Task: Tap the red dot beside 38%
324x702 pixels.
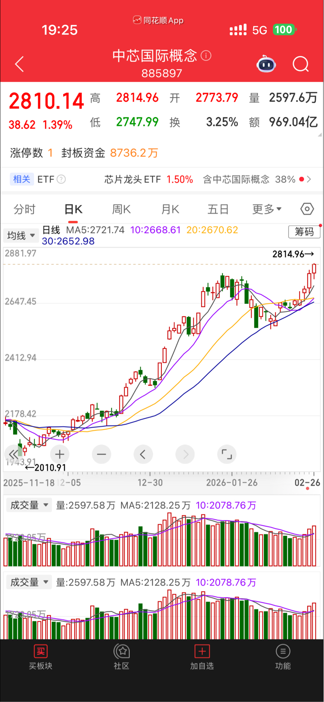Action: (x=301, y=179)
